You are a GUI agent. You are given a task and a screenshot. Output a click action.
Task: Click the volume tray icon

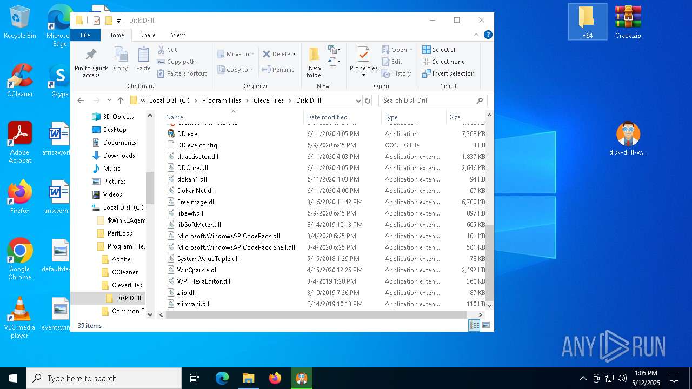pos(622,378)
